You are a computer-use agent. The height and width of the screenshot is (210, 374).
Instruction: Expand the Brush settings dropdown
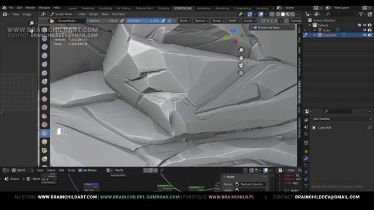(x=185, y=21)
